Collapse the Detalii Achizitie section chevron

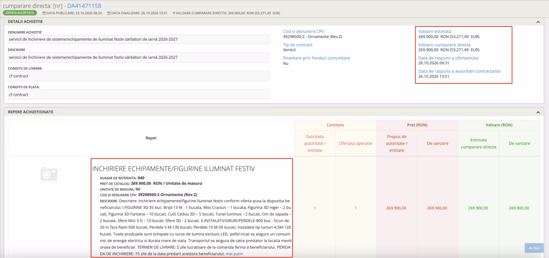point(537,21)
